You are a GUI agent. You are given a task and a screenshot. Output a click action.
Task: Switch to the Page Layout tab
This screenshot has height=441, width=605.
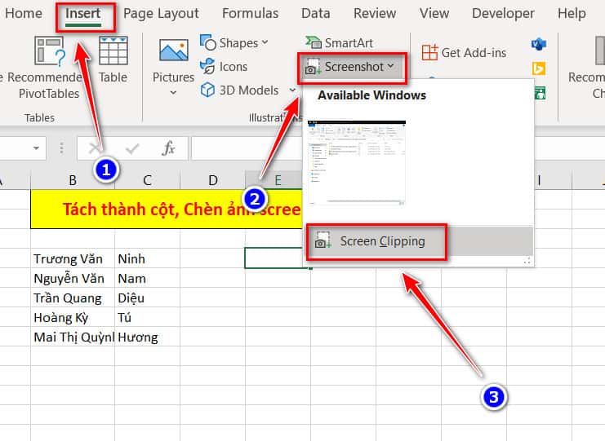[161, 14]
